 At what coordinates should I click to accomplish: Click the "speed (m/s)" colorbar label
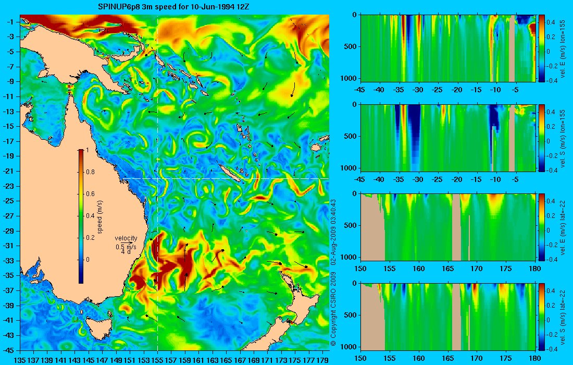click(100, 217)
